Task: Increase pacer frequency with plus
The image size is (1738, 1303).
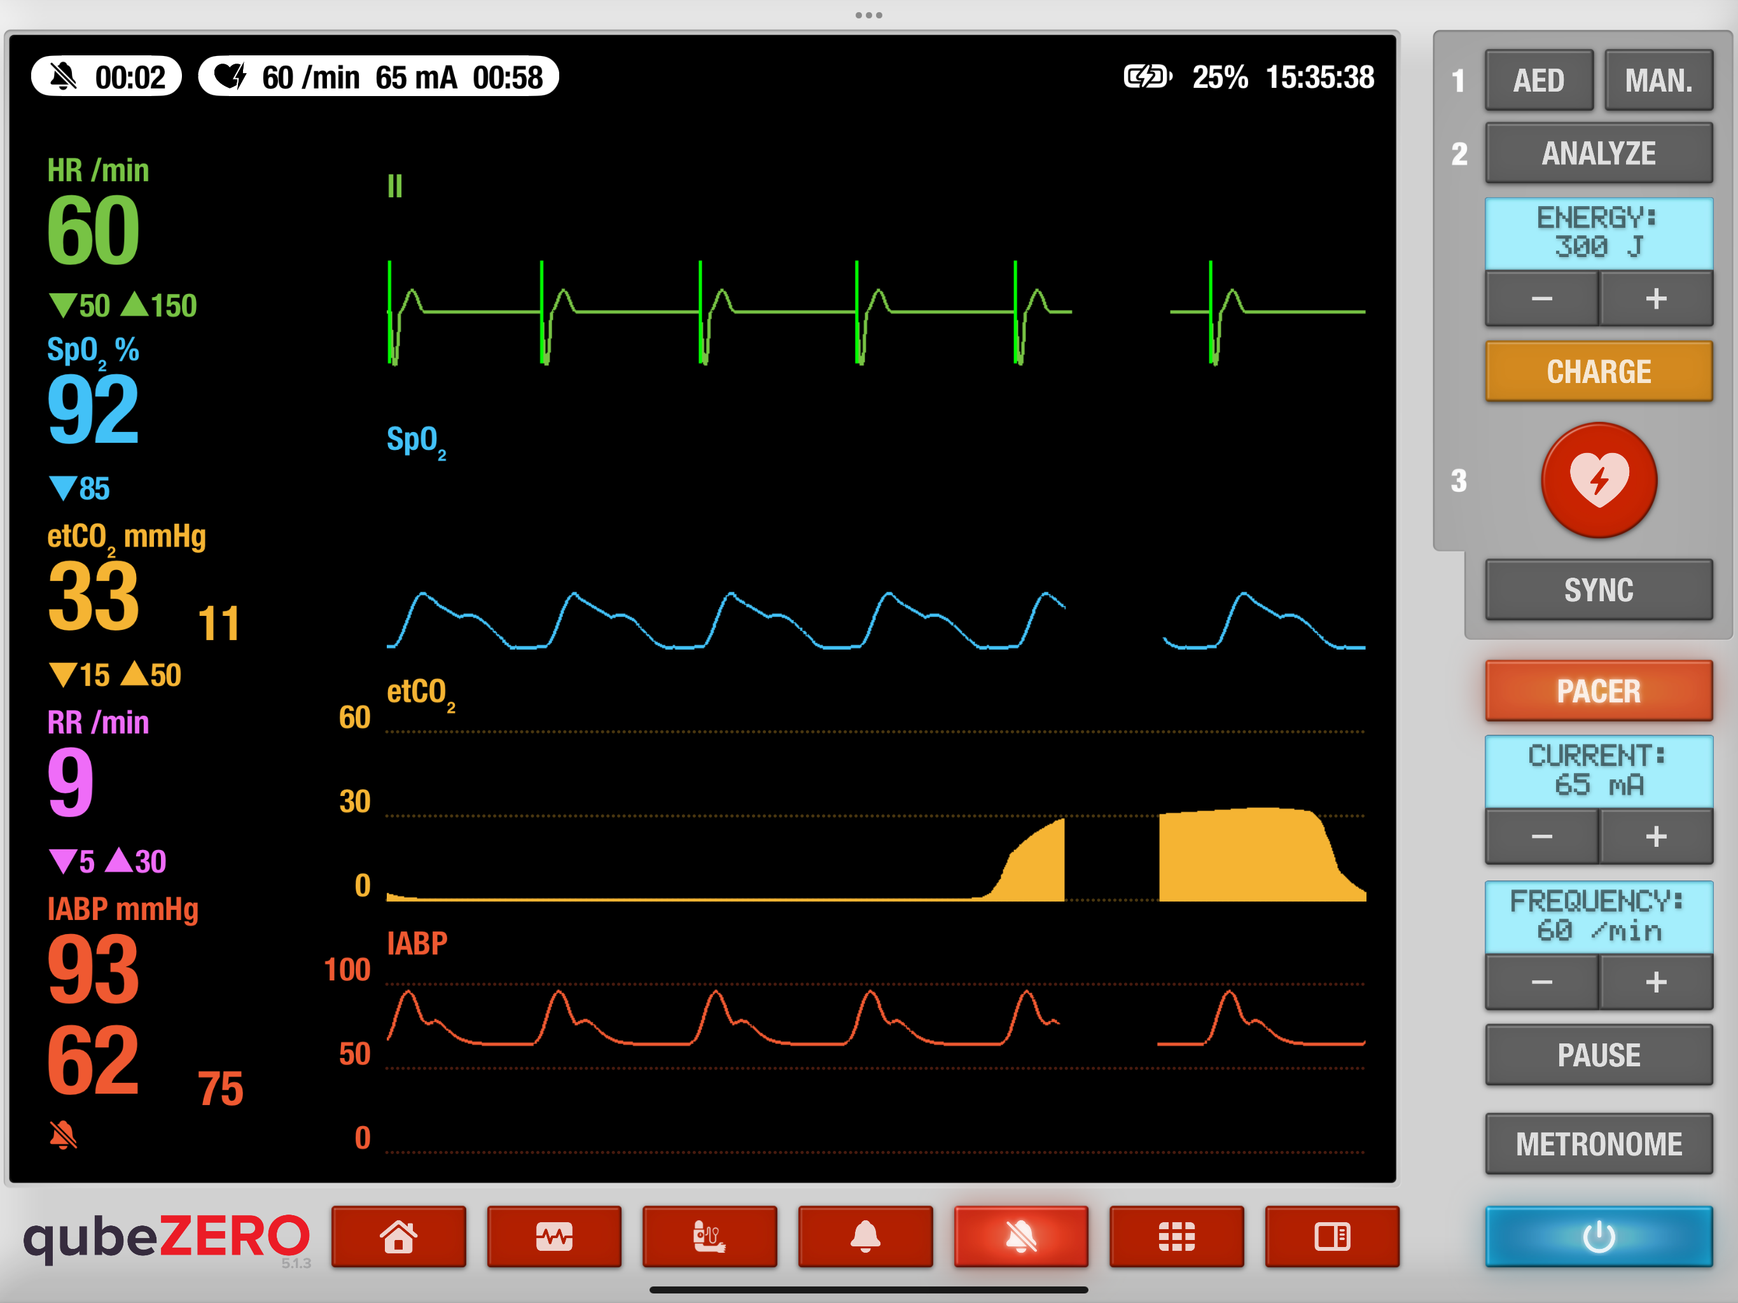Action: 1655,982
